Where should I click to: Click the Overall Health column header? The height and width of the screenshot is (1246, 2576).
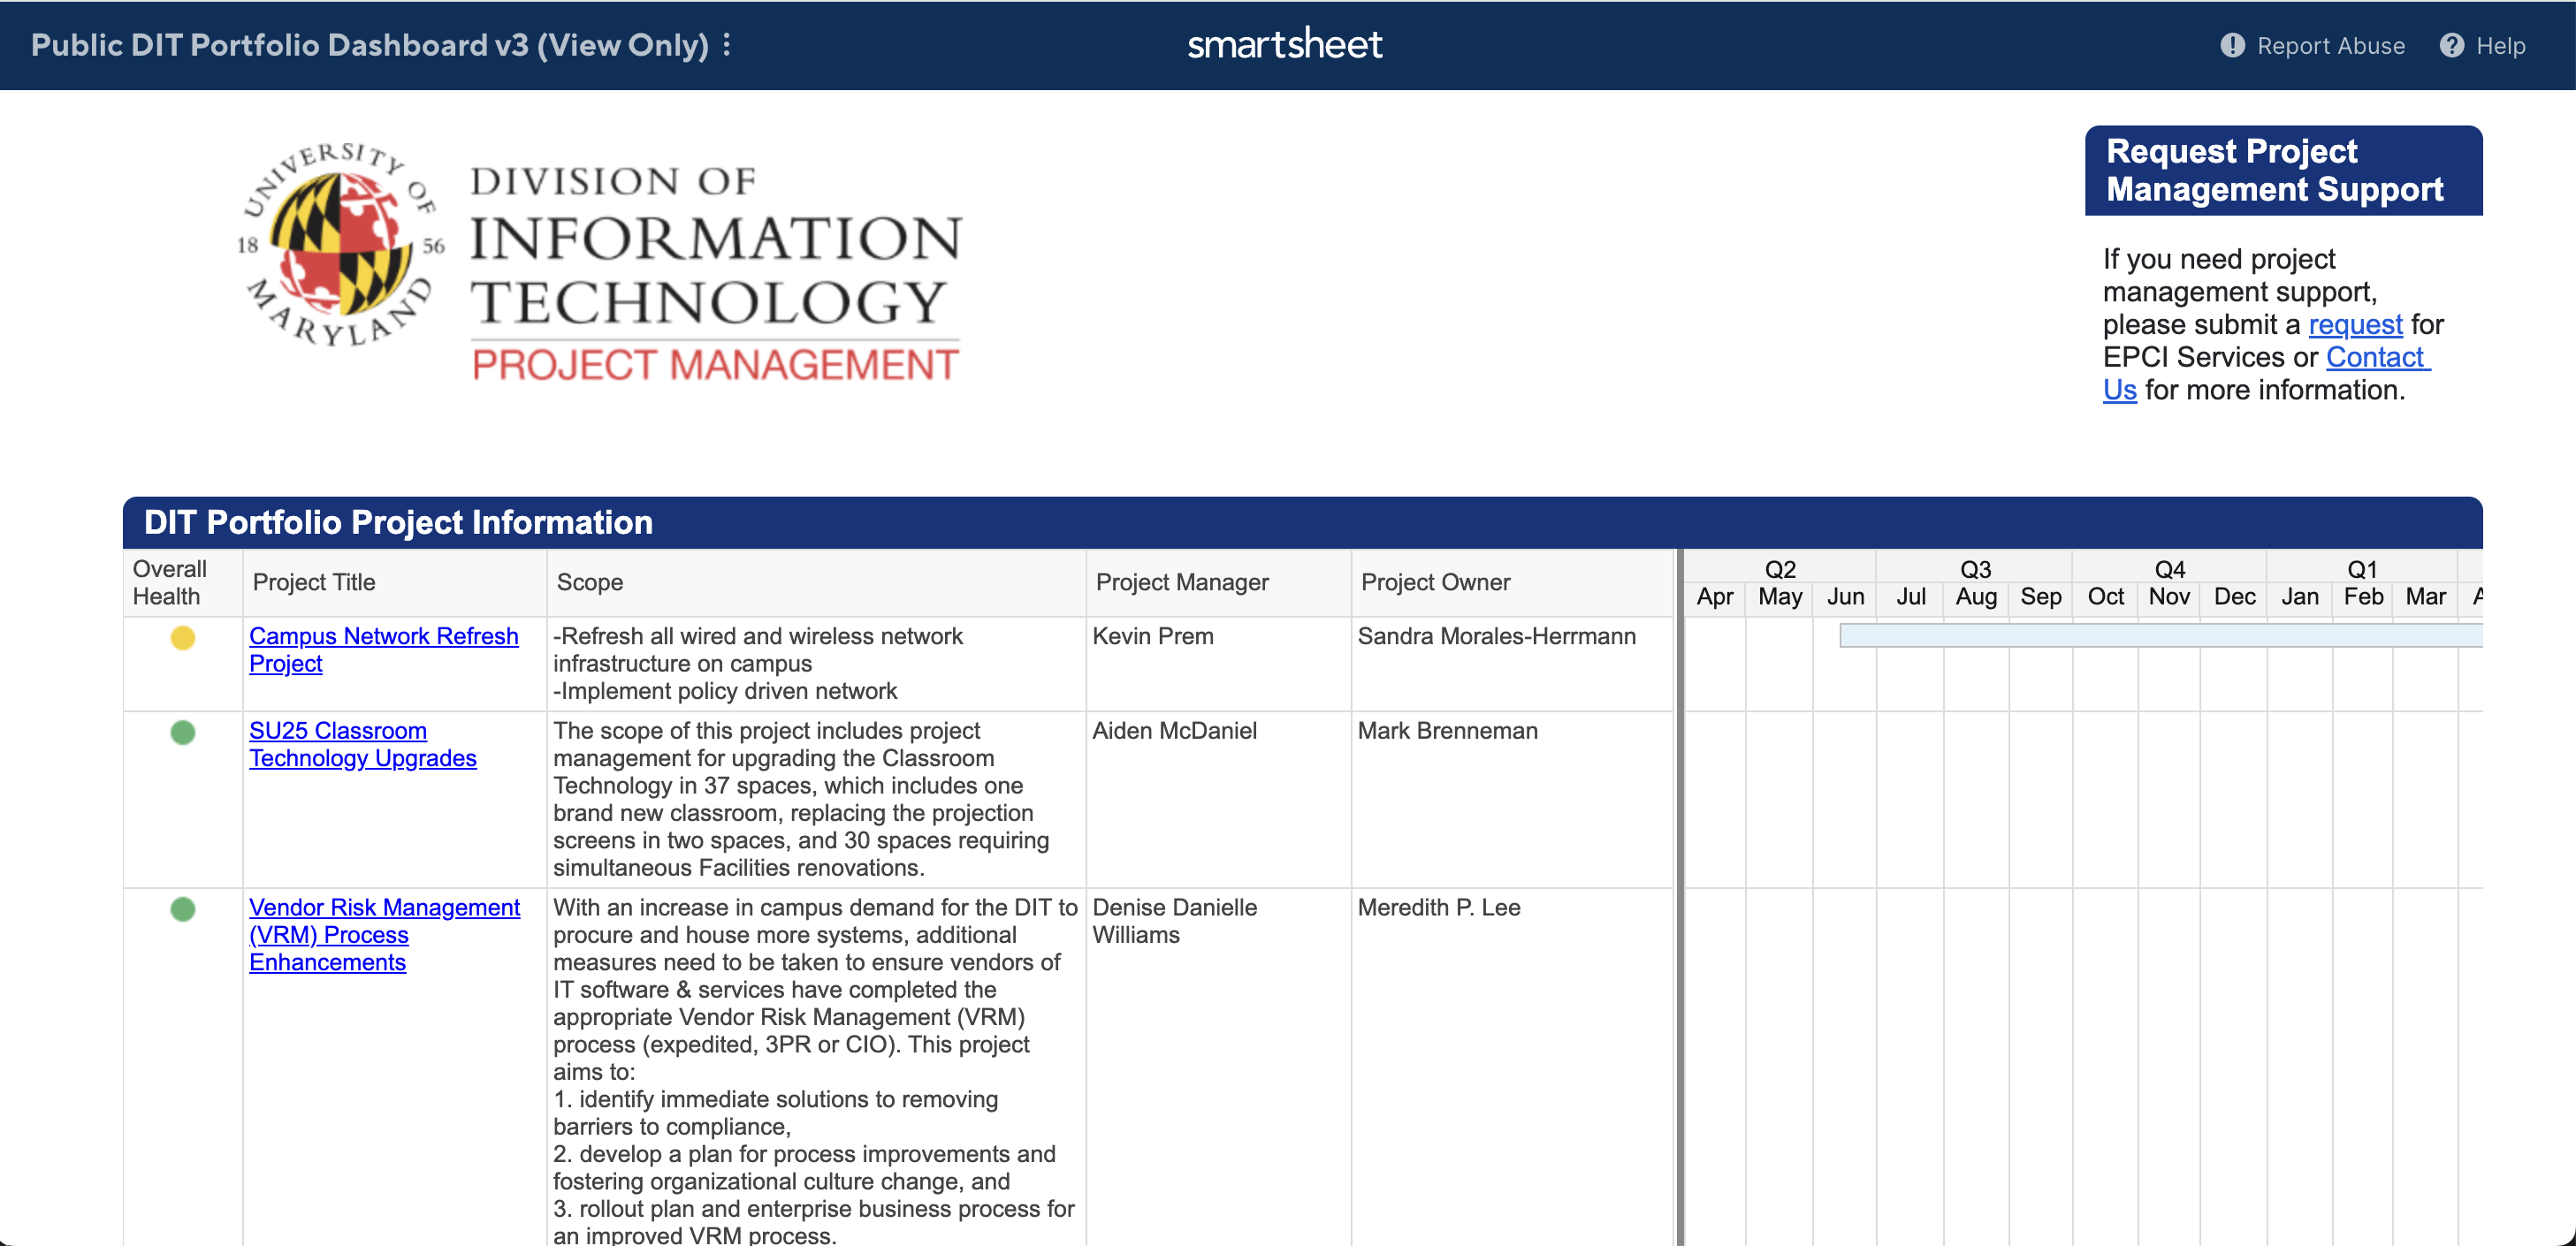coord(169,583)
